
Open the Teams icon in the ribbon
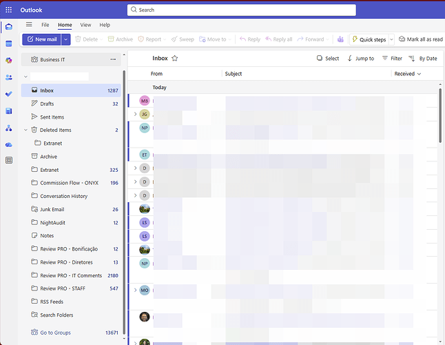(340, 39)
